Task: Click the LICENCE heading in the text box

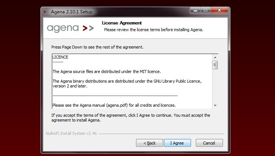Action: click(x=60, y=57)
